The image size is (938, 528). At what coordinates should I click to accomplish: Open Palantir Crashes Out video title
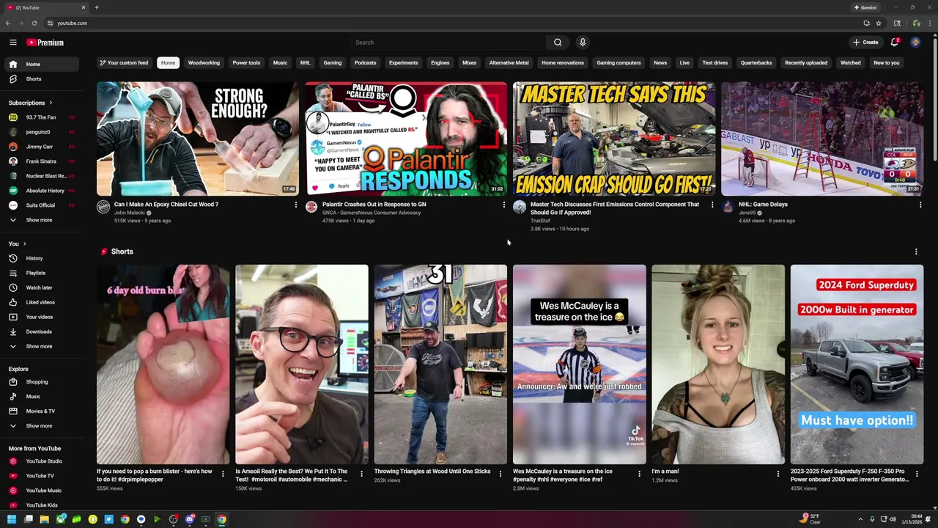point(374,205)
